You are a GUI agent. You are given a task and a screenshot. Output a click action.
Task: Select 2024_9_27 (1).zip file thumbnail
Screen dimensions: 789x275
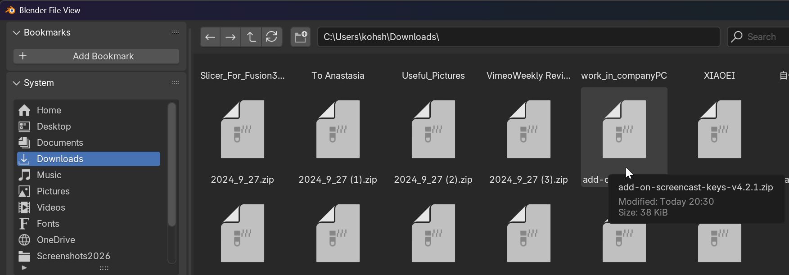(x=338, y=129)
